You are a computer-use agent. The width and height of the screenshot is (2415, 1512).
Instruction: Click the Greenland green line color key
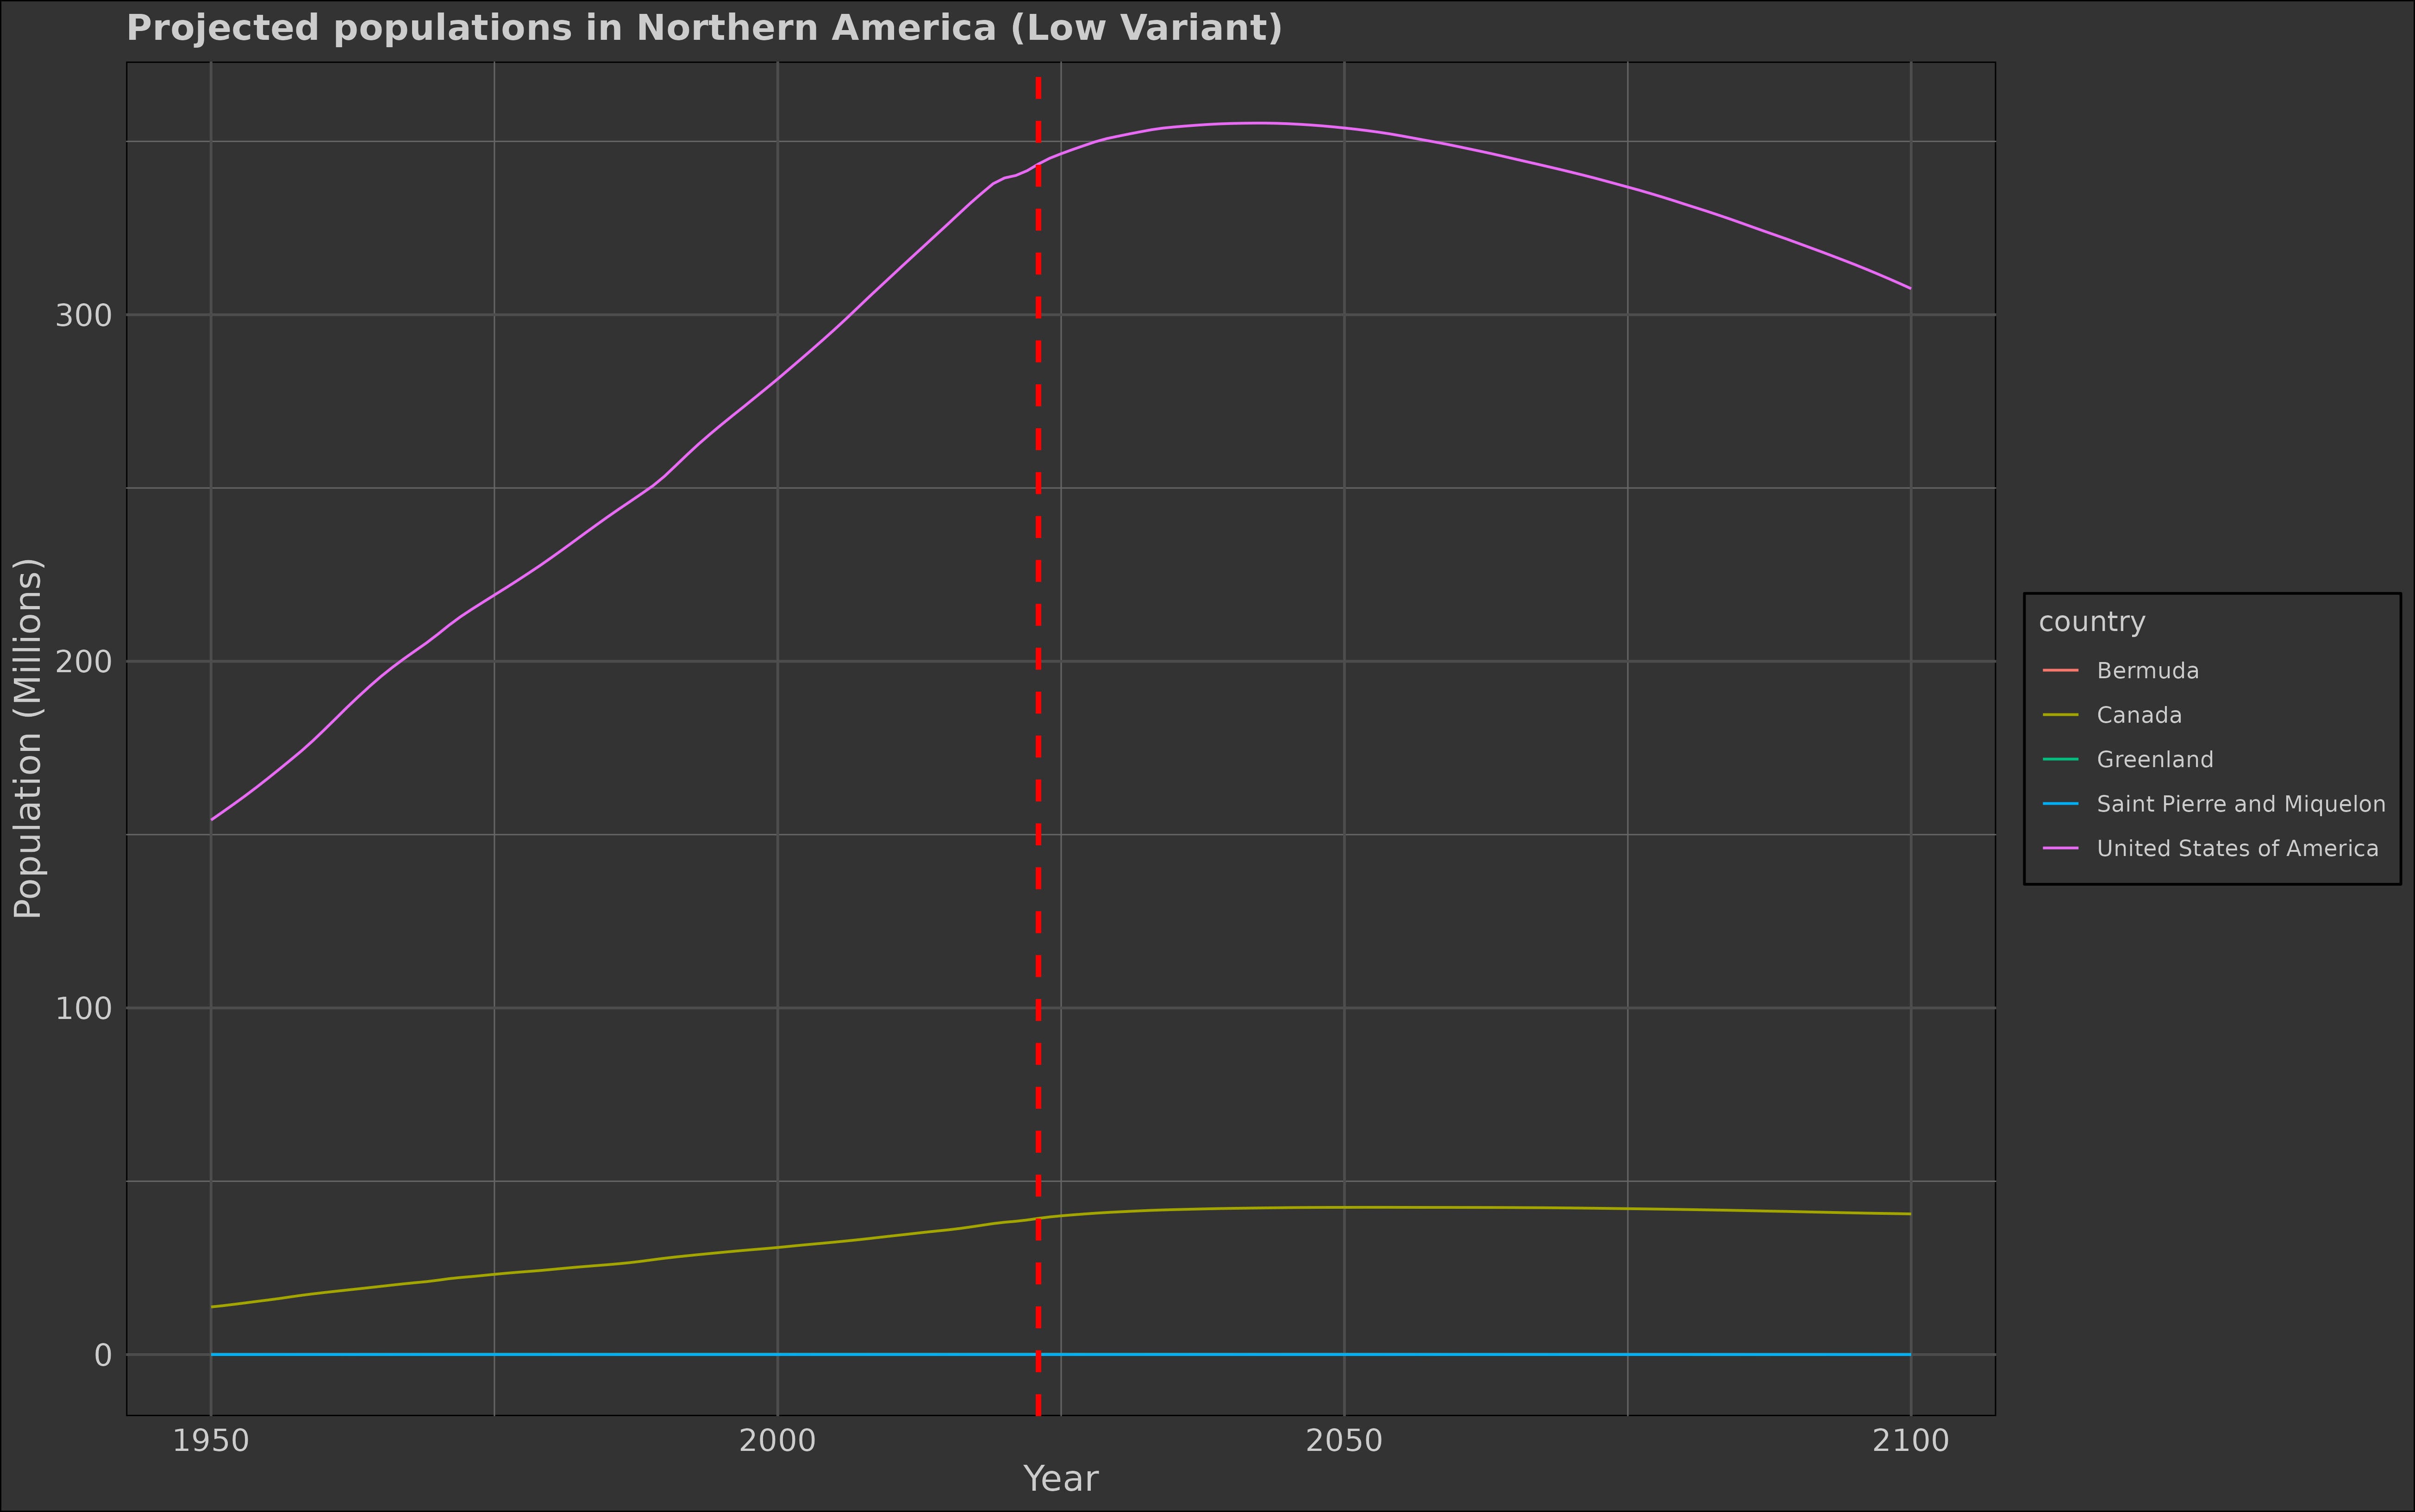coord(2060,759)
